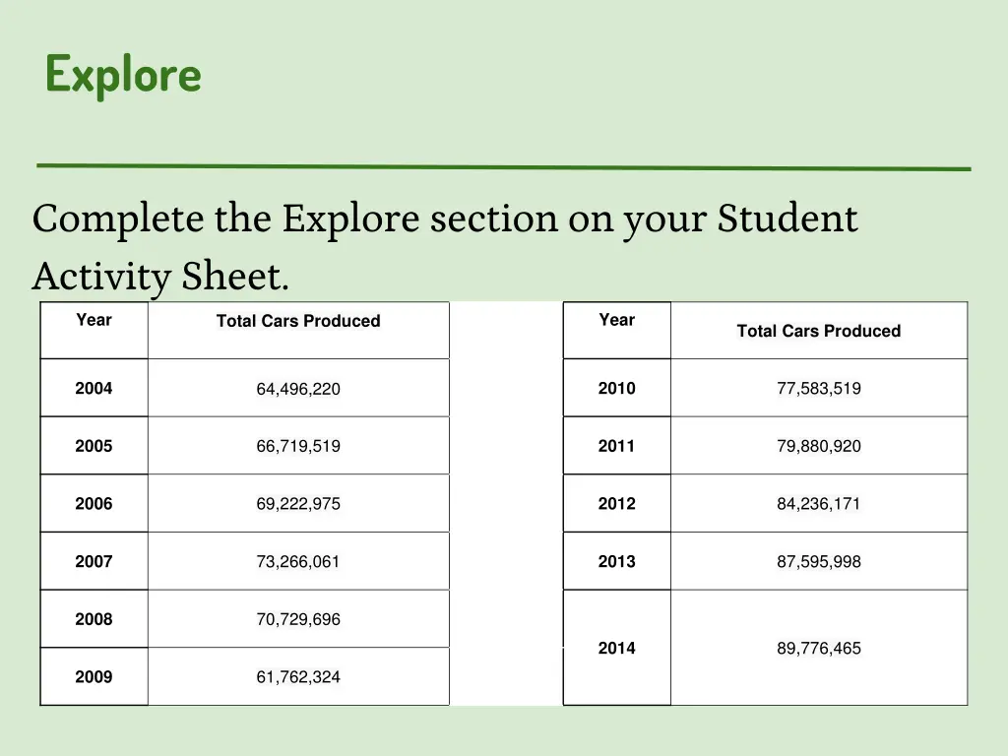
Task: Click the 2013 year cell
Action: pos(617,561)
